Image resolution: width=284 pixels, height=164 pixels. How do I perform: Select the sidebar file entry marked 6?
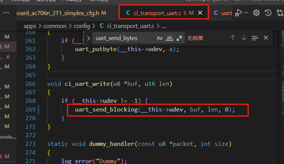coord(8,57)
